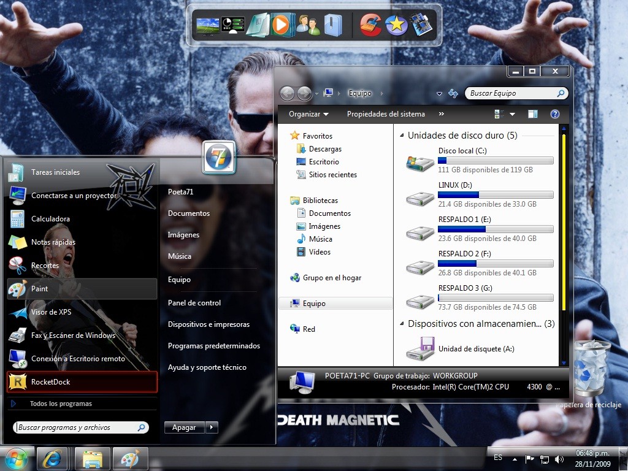Image resolution: width=628 pixels, height=471 pixels.
Task: Open Windows Explorer taskbar button
Action: pos(93,459)
